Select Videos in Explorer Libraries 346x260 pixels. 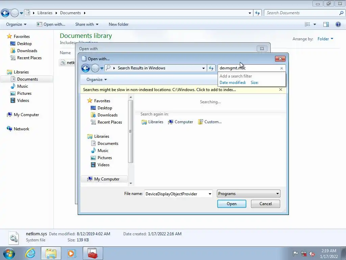pos(20,100)
